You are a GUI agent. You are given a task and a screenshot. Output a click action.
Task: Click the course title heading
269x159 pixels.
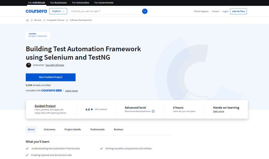tap(83, 53)
